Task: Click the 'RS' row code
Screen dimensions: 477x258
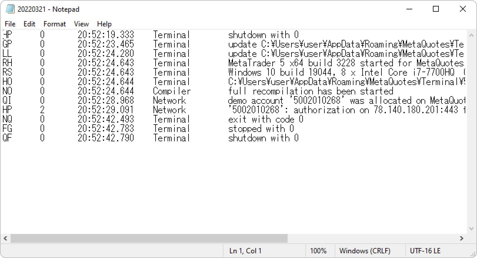Action: tap(7, 72)
